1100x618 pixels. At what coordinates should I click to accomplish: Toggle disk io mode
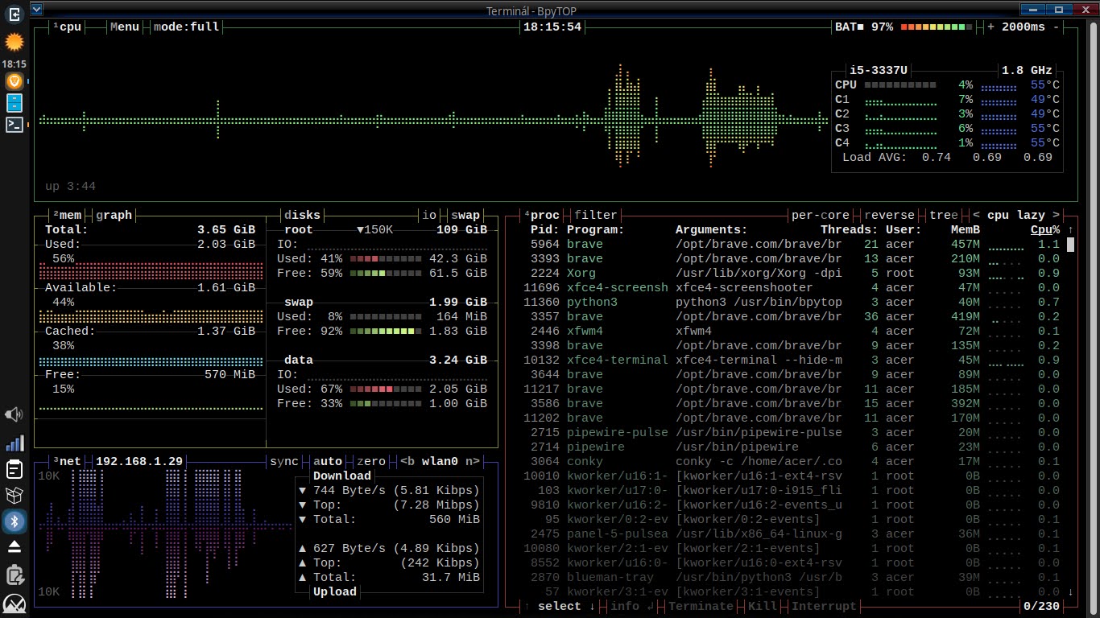click(430, 215)
